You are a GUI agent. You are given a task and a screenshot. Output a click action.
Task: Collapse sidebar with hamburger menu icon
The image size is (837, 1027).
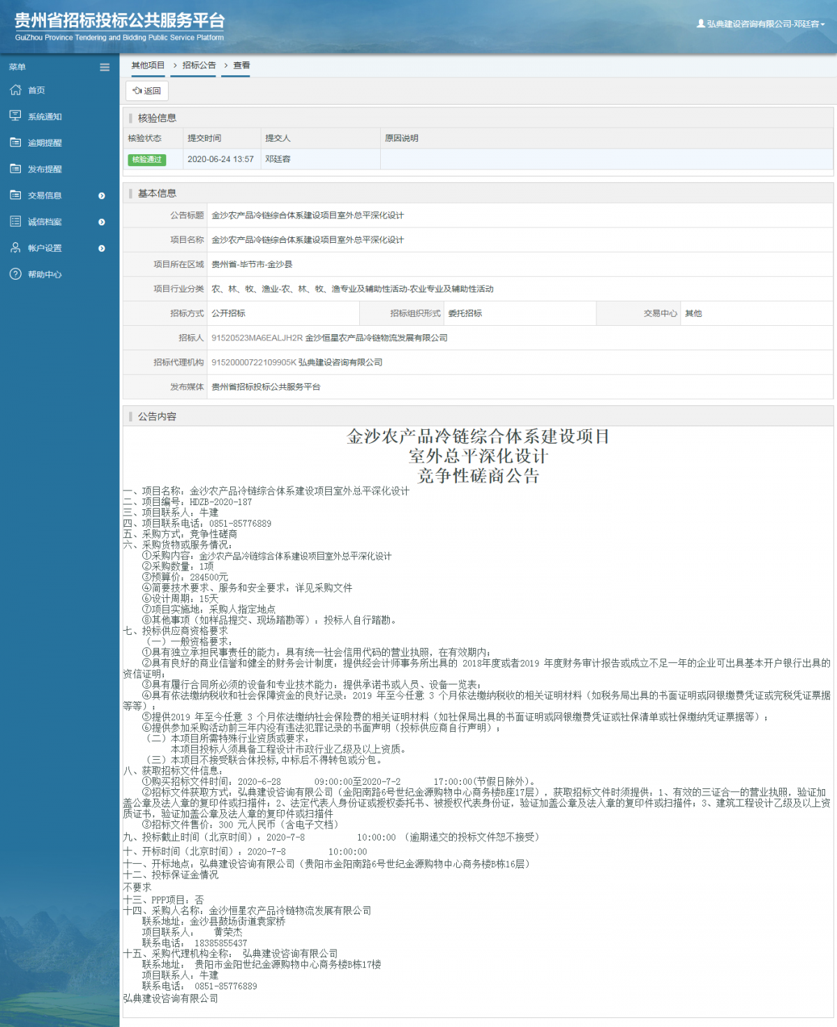105,68
